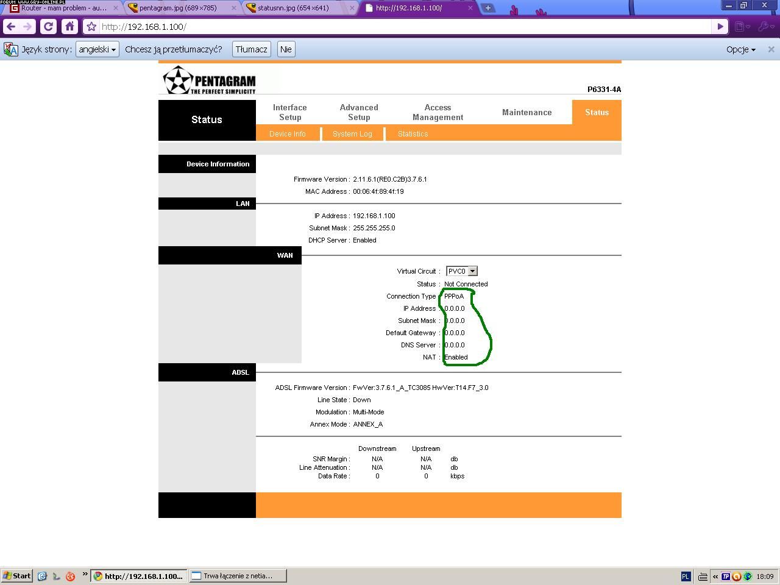
Task: Click the system clock showing 18:09
Action: pyautogui.click(x=765, y=576)
